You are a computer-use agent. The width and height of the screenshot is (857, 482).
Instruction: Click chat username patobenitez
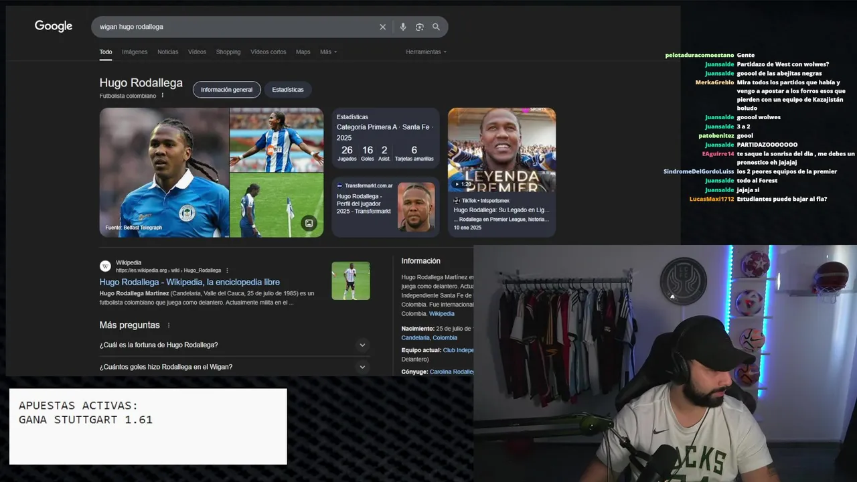[x=716, y=136]
